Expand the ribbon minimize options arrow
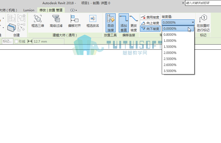 76,10
